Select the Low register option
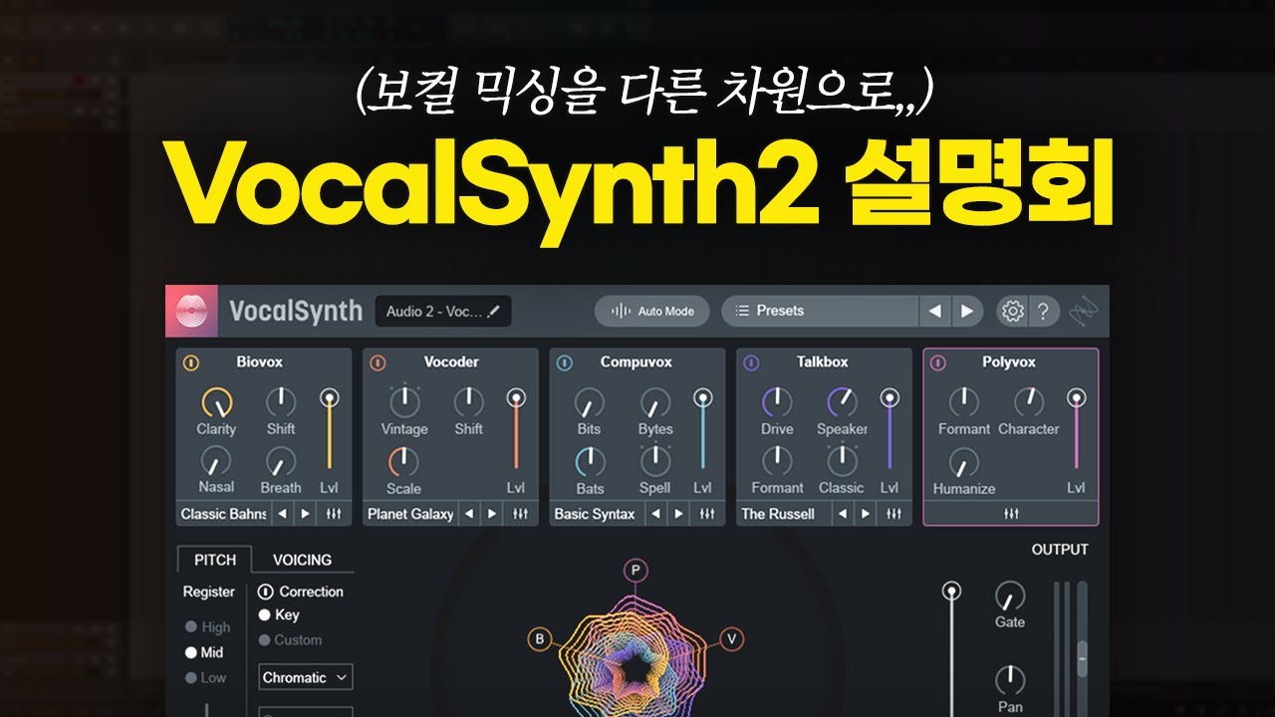The height and width of the screenshot is (717, 1275). pos(206,677)
